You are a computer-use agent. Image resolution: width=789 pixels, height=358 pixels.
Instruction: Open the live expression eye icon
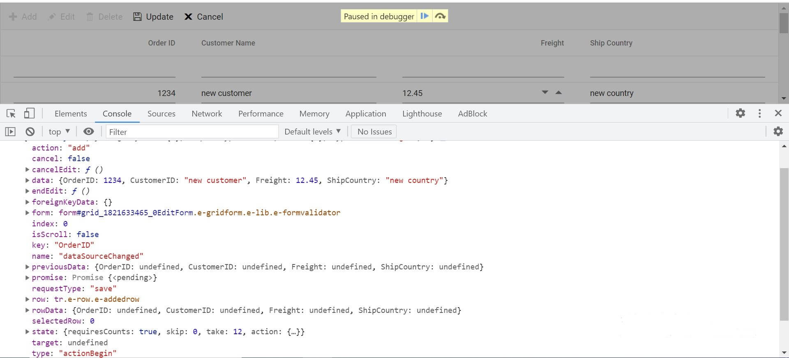point(88,132)
